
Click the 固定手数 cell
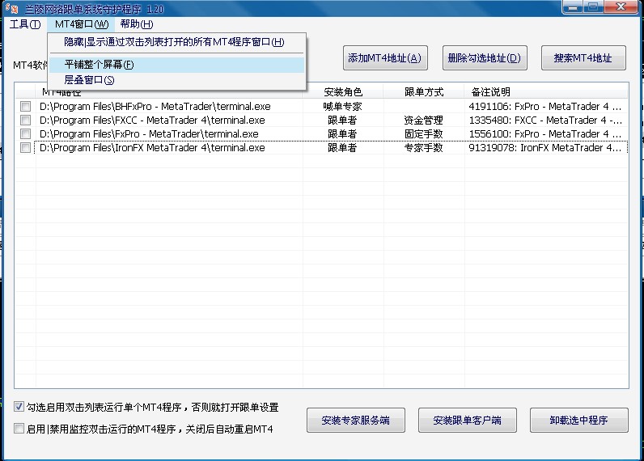[x=423, y=133]
